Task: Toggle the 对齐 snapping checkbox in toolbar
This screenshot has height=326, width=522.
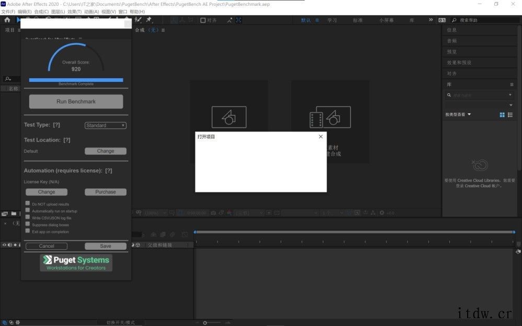Action: pyautogui.click(x=203, y=20)
